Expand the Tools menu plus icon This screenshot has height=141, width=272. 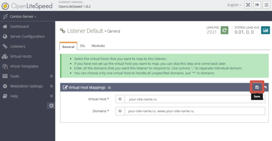point(52,76)
